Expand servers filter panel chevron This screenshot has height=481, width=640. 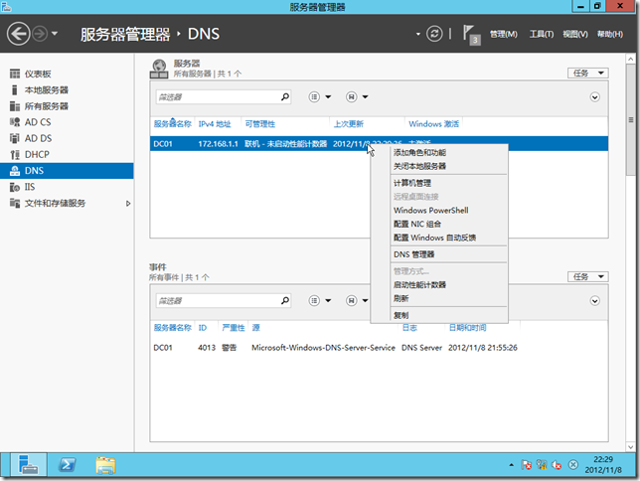point(594,97)
